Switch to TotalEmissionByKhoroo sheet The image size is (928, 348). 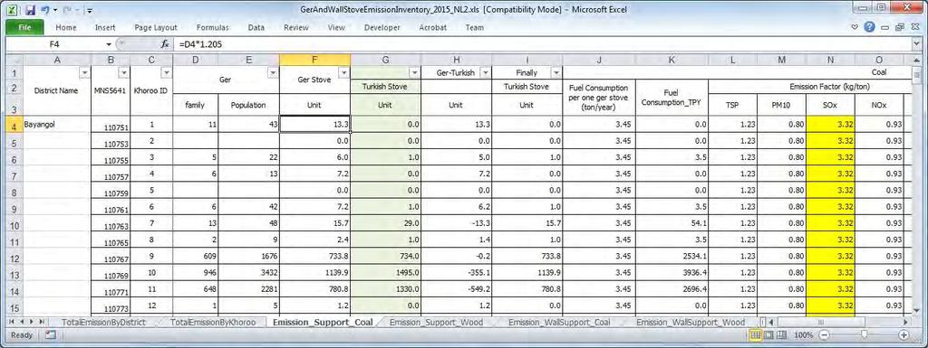212,322
